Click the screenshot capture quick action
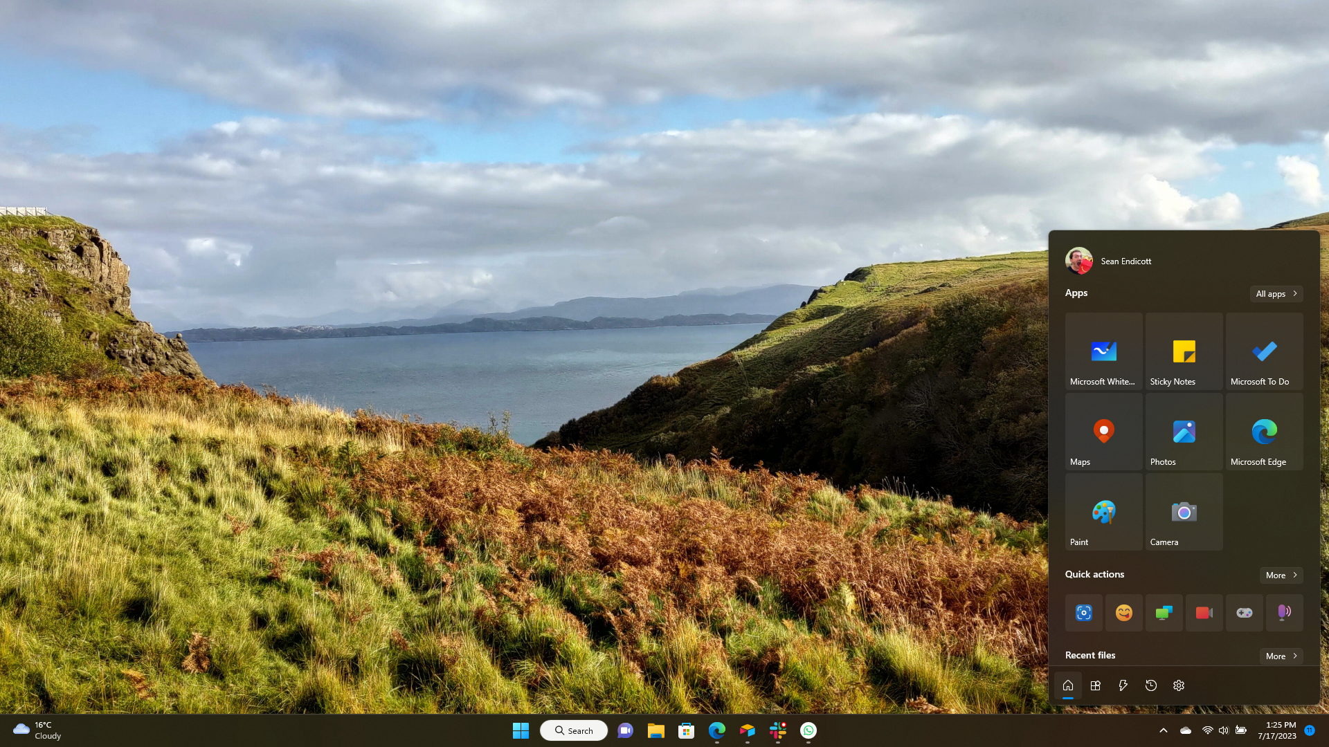This screenshot has height=747, width=1329. click(1083, 613)
